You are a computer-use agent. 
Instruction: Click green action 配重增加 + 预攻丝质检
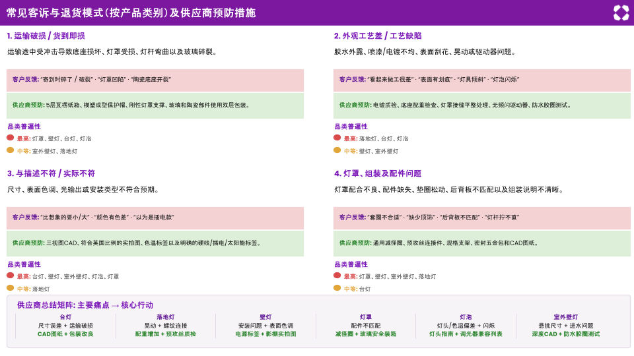[x=166, y=334]
